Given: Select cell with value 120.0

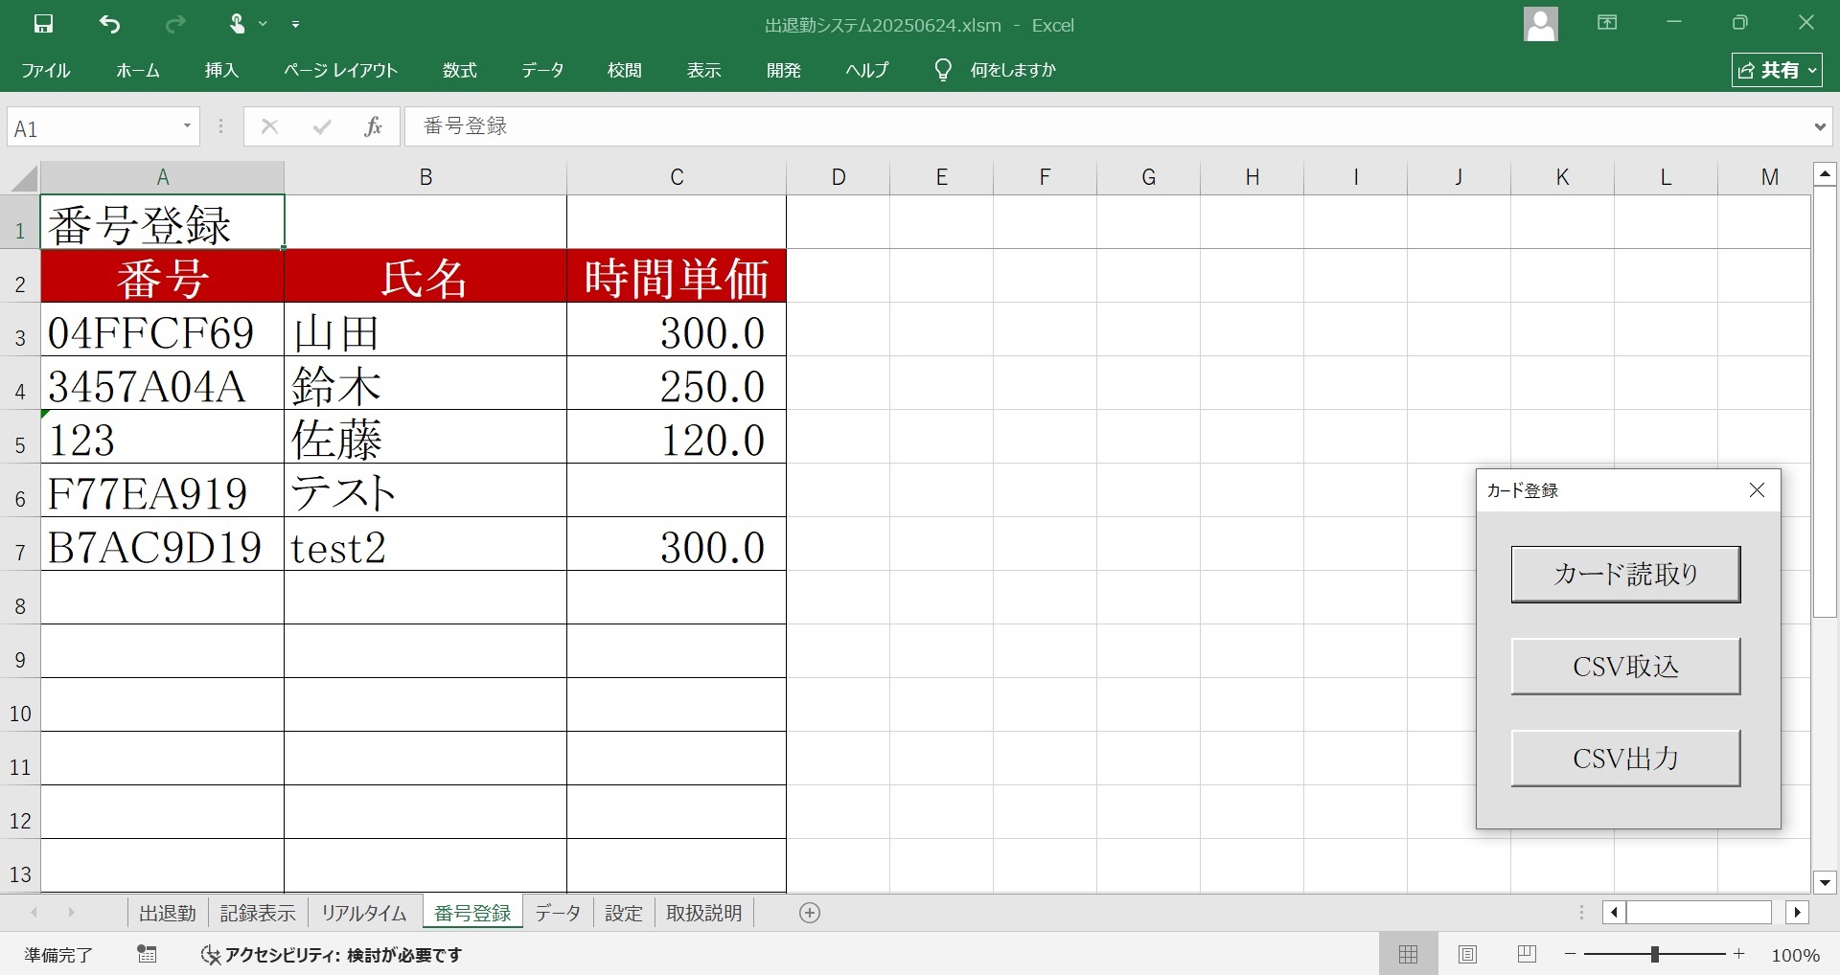Looking at the screenshot, I should [x=677, y=439].
